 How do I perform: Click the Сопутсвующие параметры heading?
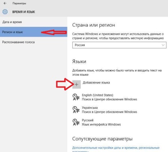pyautogui.click(x=102, y=139)
